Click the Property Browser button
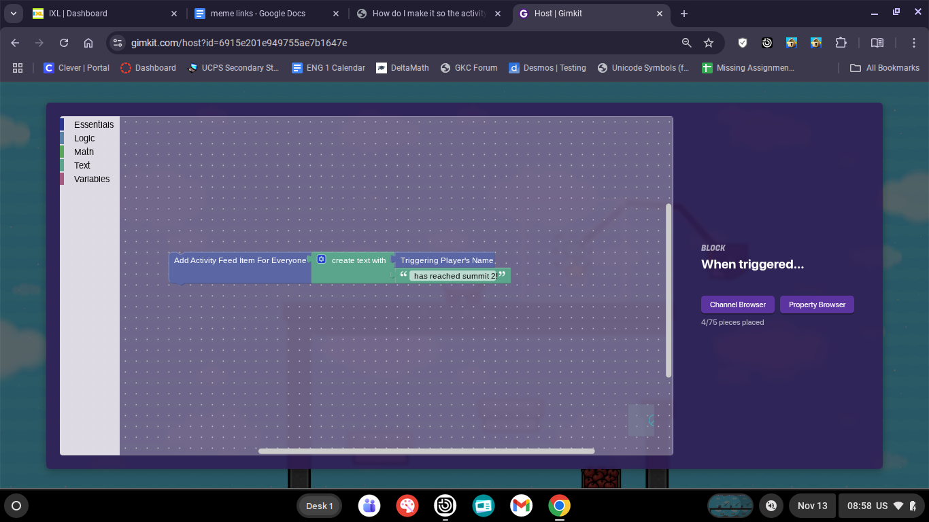This screenshot has height=522, width=929. click(817, 304)
